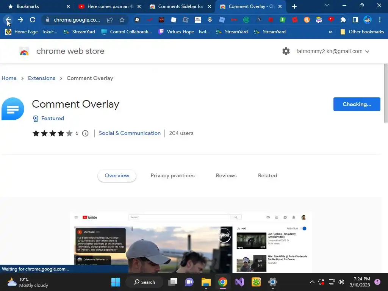Open Home Page - TokuF bookmark
This screenshot has width=388, height=291.
point(31,32)
